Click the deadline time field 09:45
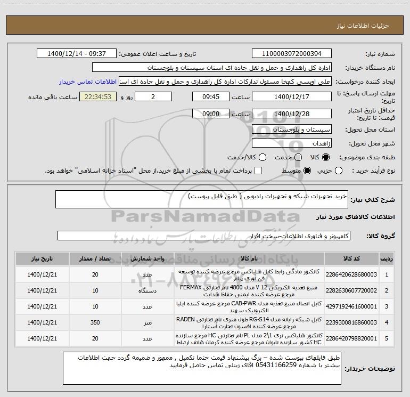This screenshot has width=410, height=397. pos(211,96)
